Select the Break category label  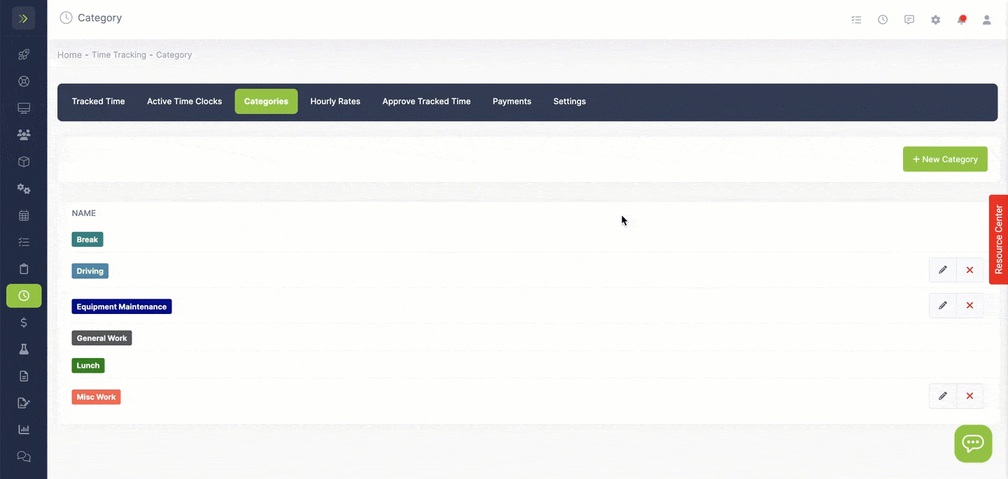pos(87,239)
